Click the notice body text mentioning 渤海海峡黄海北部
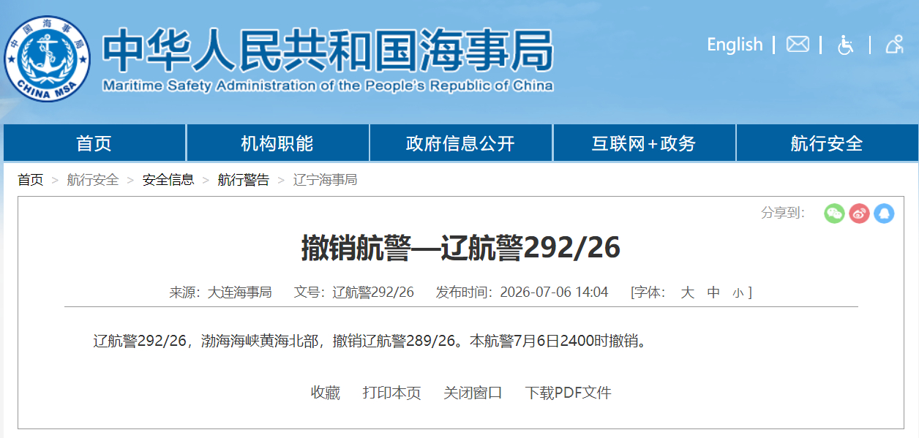919x438 pixels. [x=371, y=341]
